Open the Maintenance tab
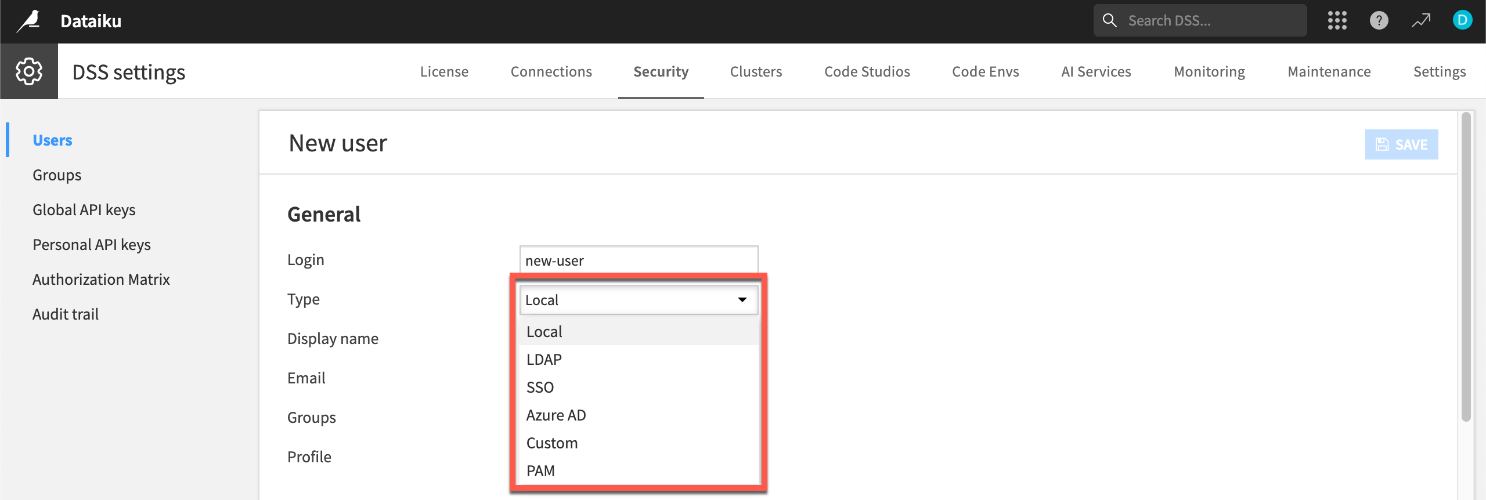 coord(1329,71)
